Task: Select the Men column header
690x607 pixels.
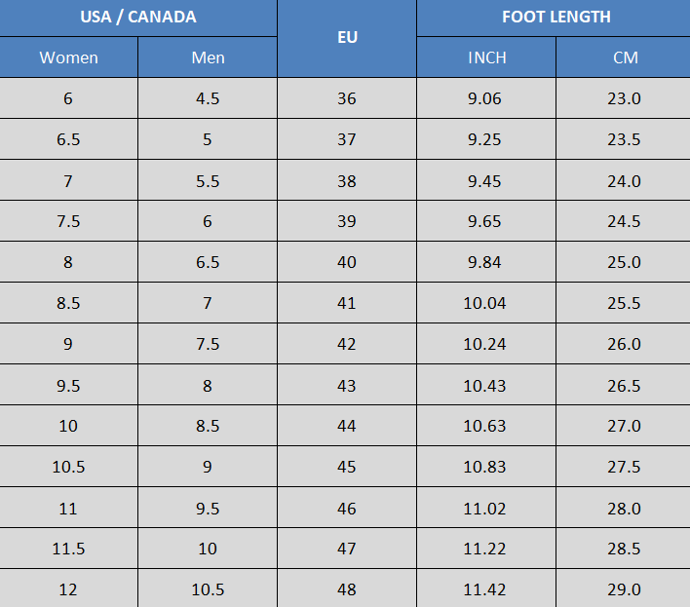Action: [x=208, y=57]
